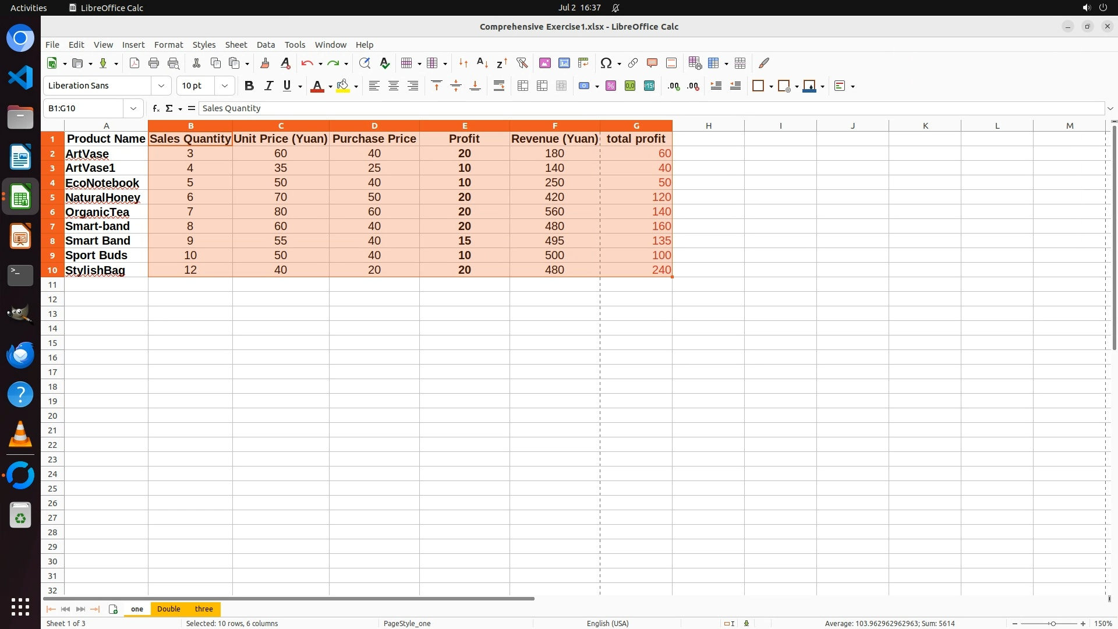The width and height of the screenshot is (1118, 629).
Task: Apply the yellow background highlight color
Action: coord(343,86)
